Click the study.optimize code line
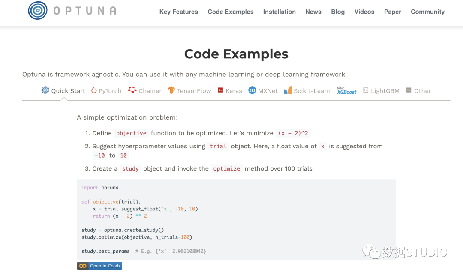The height and width of the screenshot is (273, 463). [x=137, y=237]
